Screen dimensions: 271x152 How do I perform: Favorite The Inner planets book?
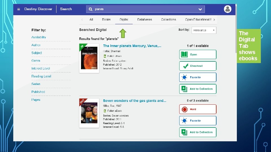(x=198, y=77)
